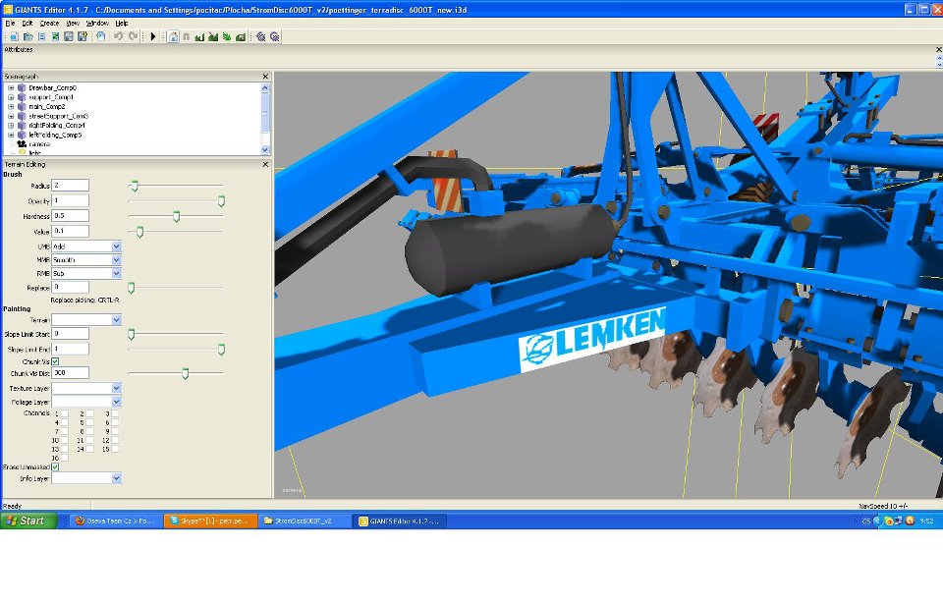The height and width of the screenshot is (602, 943).
Task: Click the Scenegraph scrollbar down arrow
Action: [x=265, y=149]
